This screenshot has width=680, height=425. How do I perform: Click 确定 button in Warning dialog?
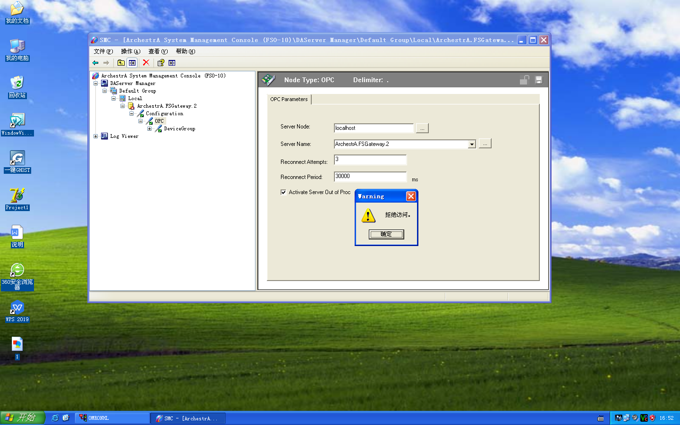[x=386, y=234]
